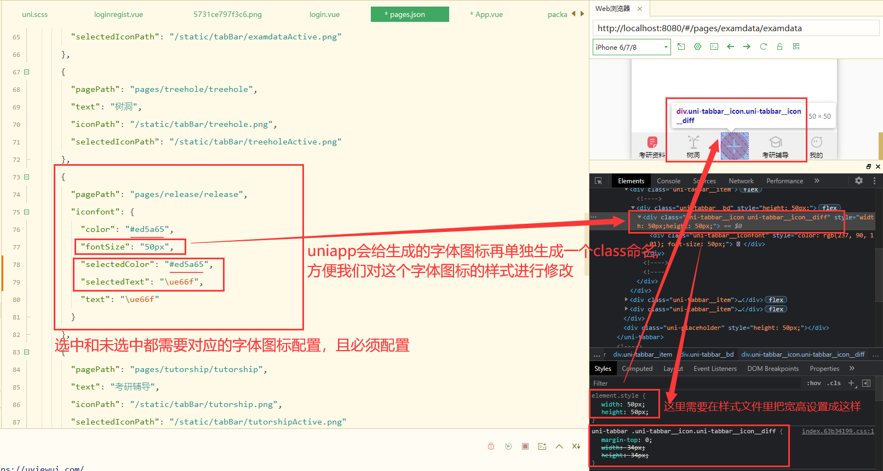883x471 pixels.
Task: Open the browser rotate-screen icon
Action: 681,46
